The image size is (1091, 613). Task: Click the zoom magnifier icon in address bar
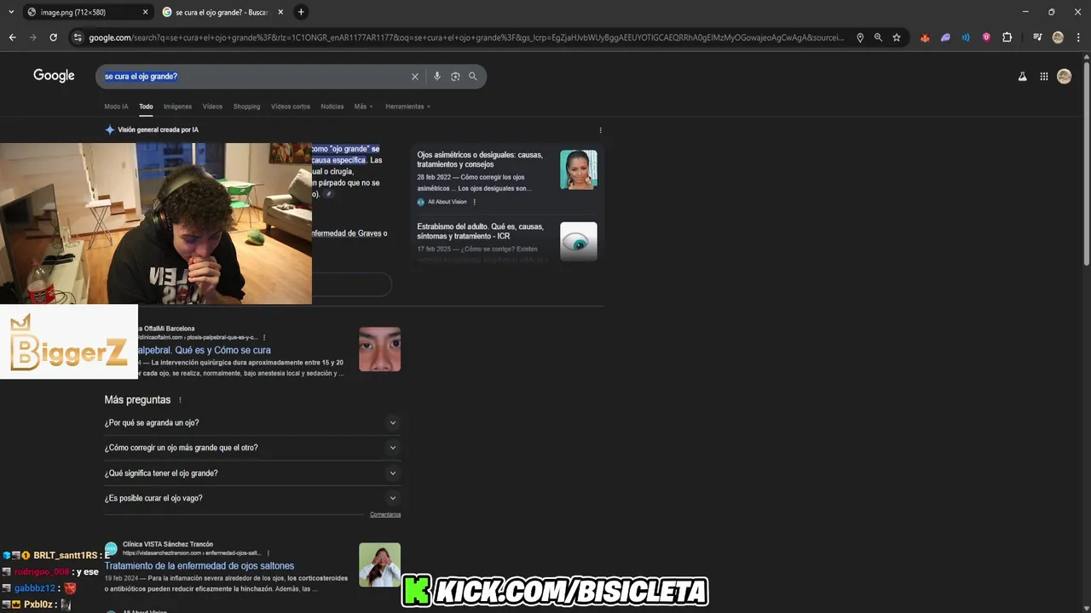(x=878, y=37)
